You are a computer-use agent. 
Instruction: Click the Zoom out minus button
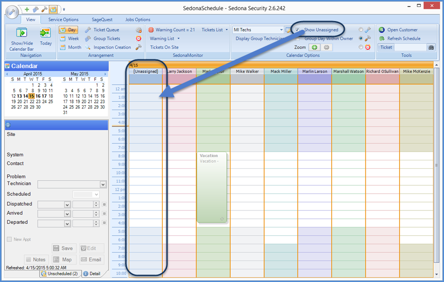pos(327,47)
